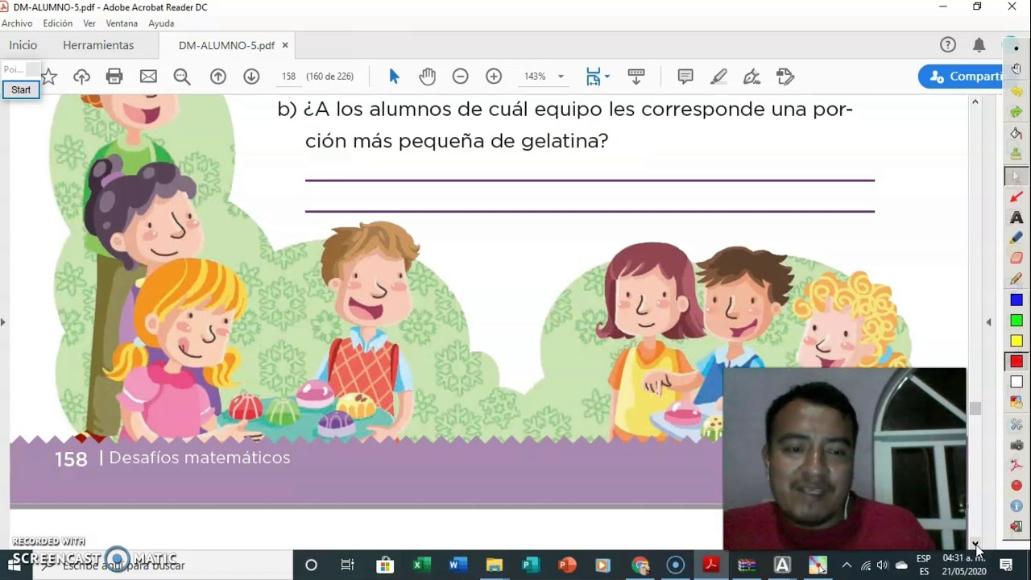
Task: Select the DM-ALUMNO-5.pdf document tab
Action: [x=226, y=46]
